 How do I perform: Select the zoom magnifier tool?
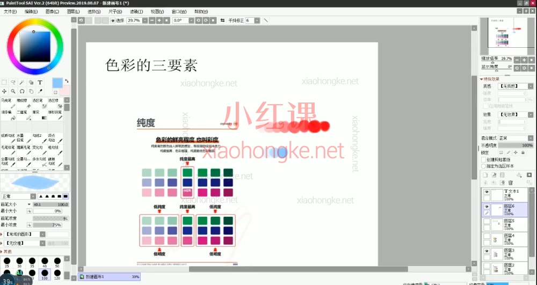pyautogui.click(x=13, y=91)
